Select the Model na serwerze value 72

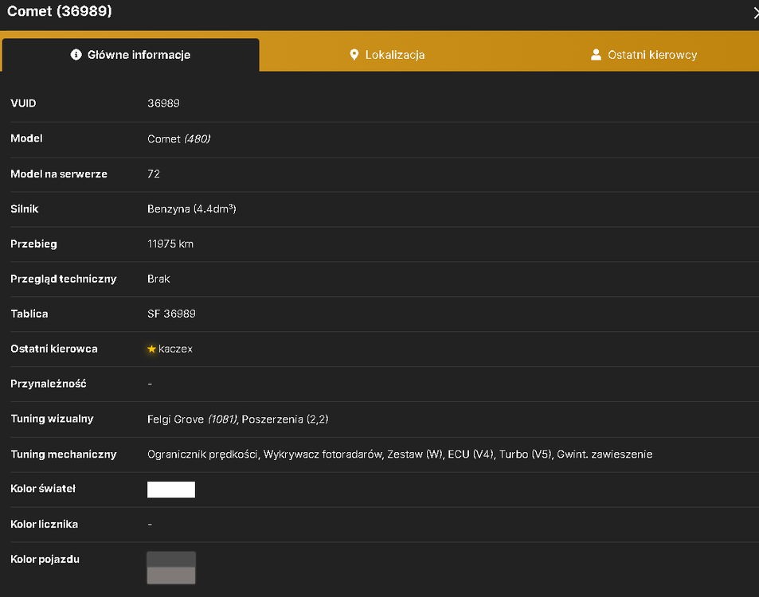point(154,174)
